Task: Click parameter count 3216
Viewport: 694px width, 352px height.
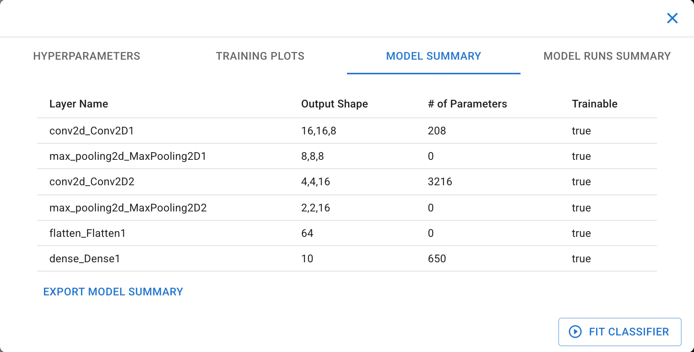Action: pos(440,182)
